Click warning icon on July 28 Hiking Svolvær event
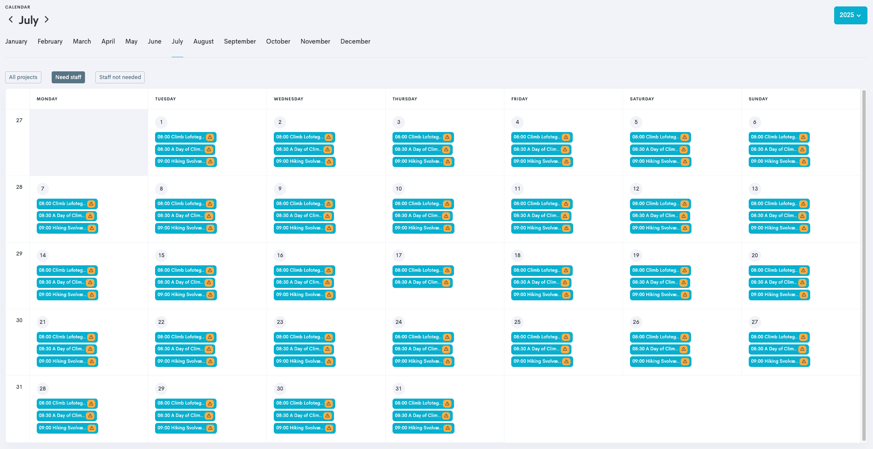 pyautogui.click(x=91, y=428)
